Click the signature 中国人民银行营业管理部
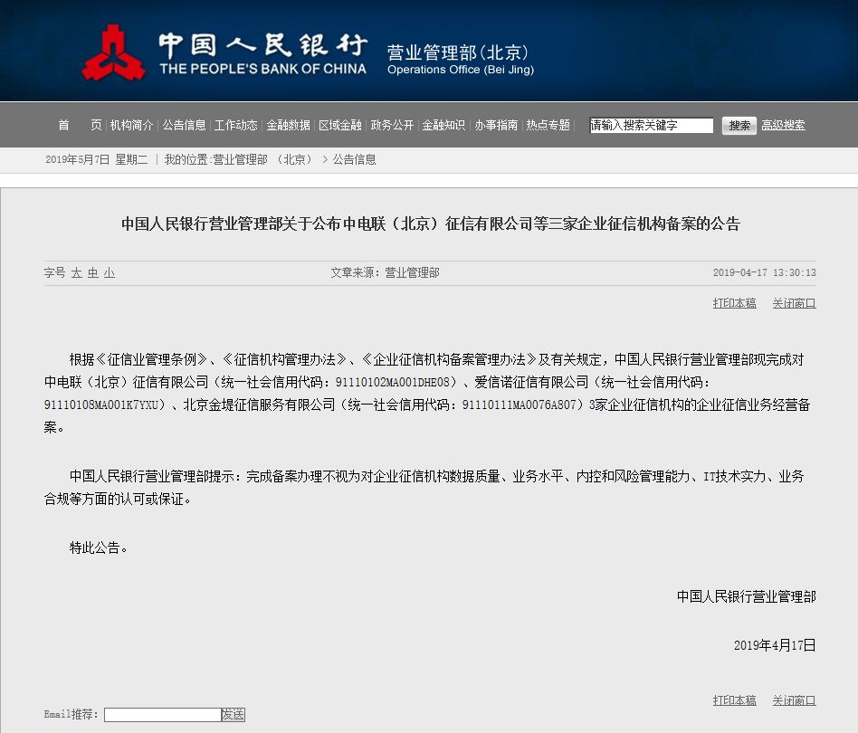The width and height of the screenshot is (858, 733). coord(747,596)
